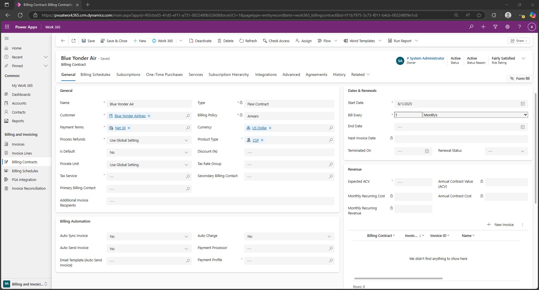Image resolution: width=539 pixels, height=290 pixels.
Task: Open the Subscriptions tab
Action: pos(128,74)
